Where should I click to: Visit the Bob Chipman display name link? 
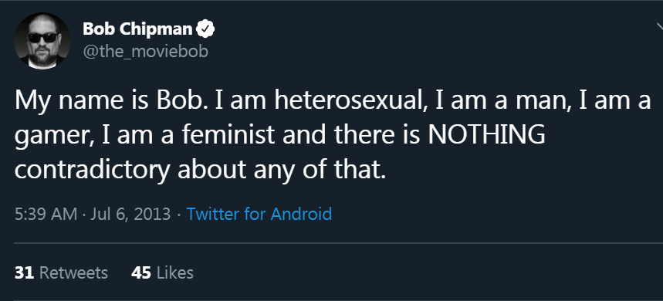point(137,29)
